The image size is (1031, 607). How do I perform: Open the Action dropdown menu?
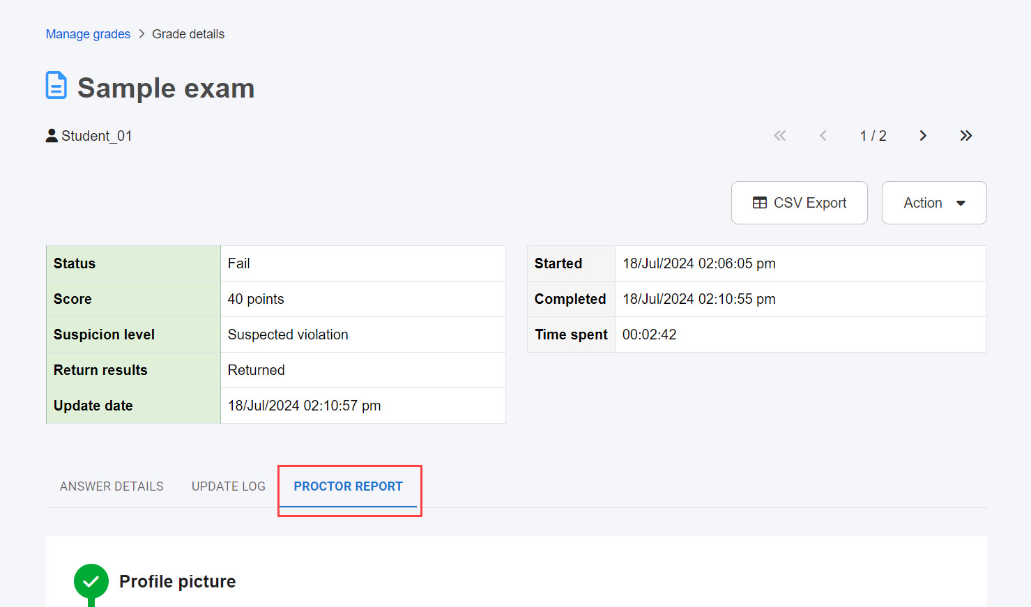click(x=934, y=203)
